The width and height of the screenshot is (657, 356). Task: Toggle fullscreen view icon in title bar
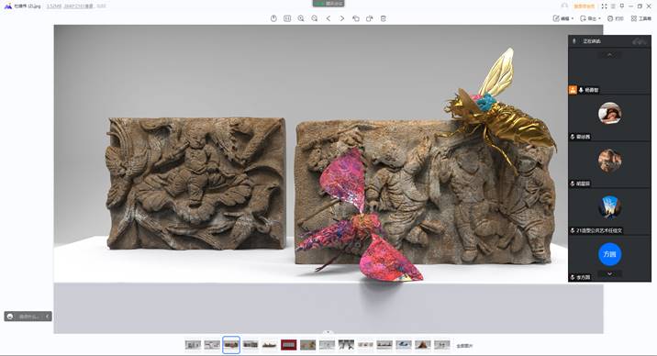point(604,6)
